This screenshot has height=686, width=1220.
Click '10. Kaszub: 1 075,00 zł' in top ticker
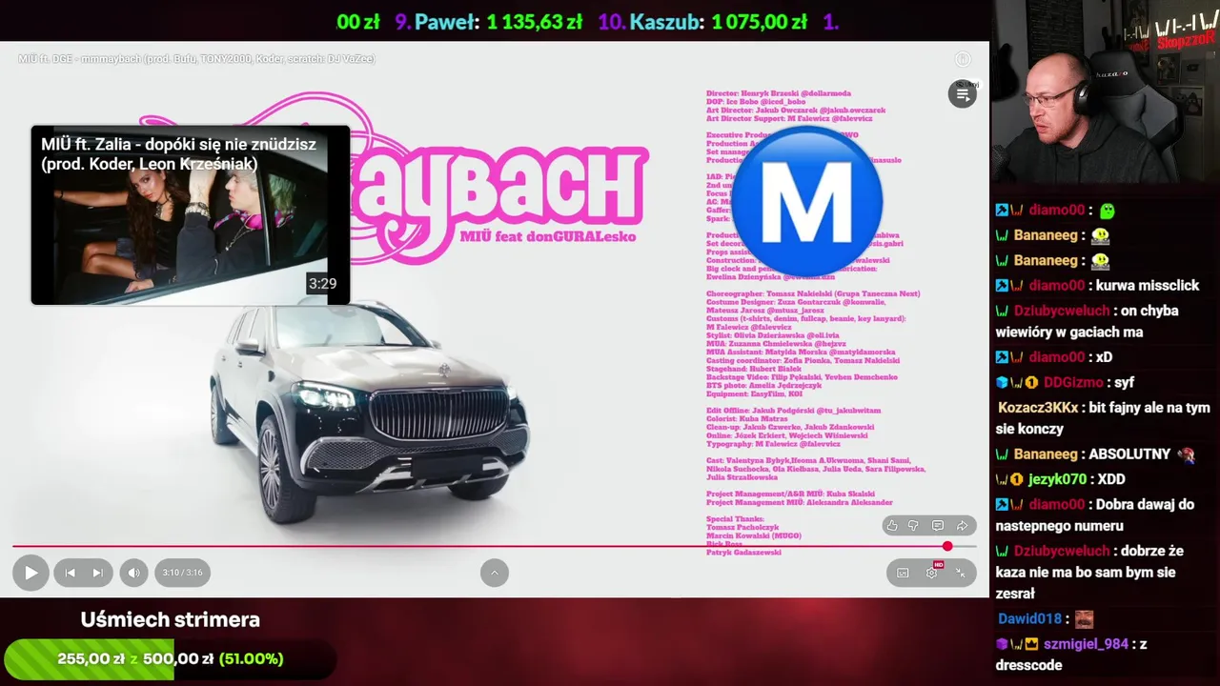[702, 22]
